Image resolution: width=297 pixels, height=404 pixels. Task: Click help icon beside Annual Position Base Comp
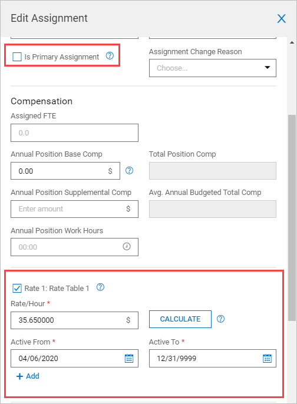(x=129, y=170)
